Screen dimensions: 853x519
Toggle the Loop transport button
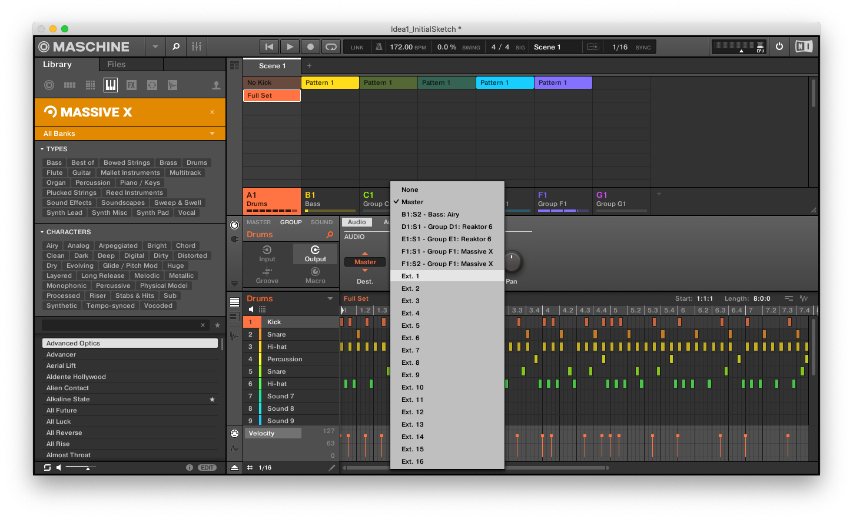click(331, 47)
